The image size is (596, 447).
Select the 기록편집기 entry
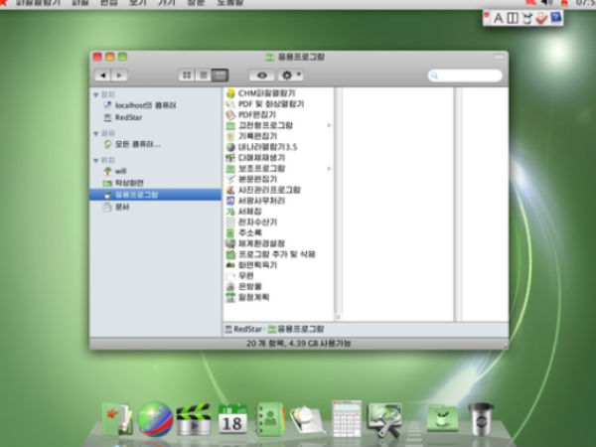click(x=251, y=136)
